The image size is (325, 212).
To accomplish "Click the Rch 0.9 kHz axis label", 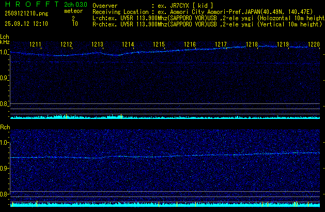I will [4, 169].
